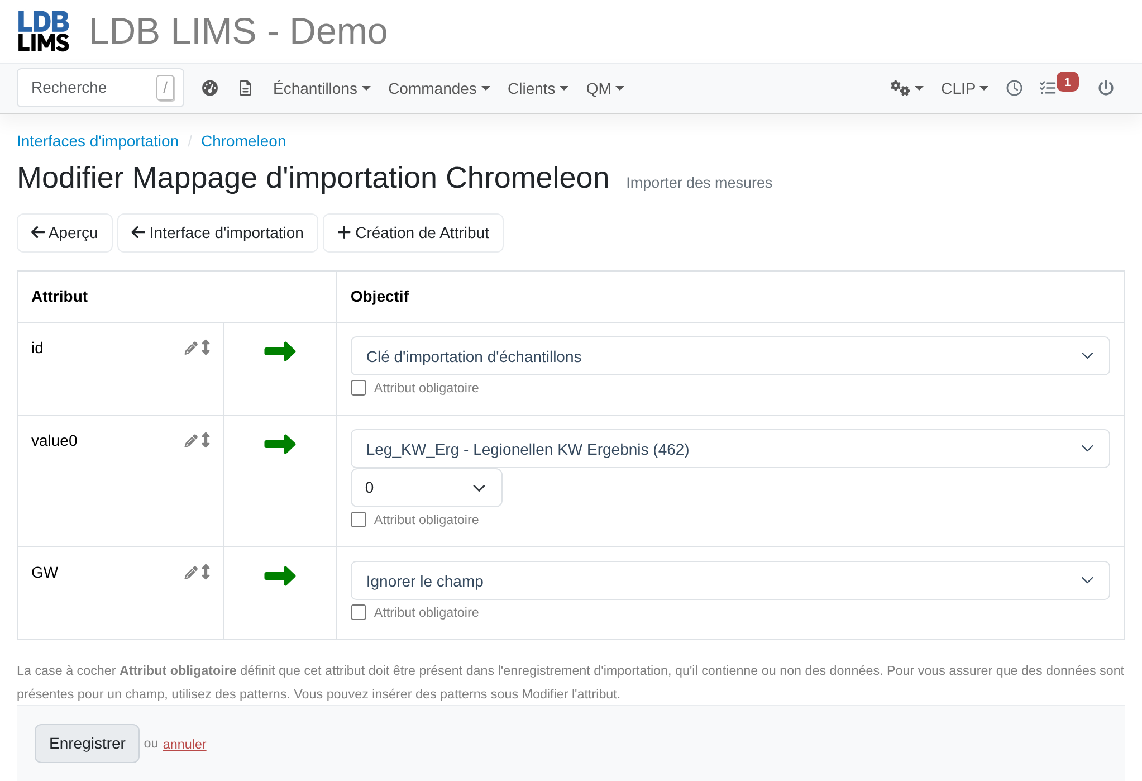
Task: Click the power logout icon
Action: tap(1106, 88)
